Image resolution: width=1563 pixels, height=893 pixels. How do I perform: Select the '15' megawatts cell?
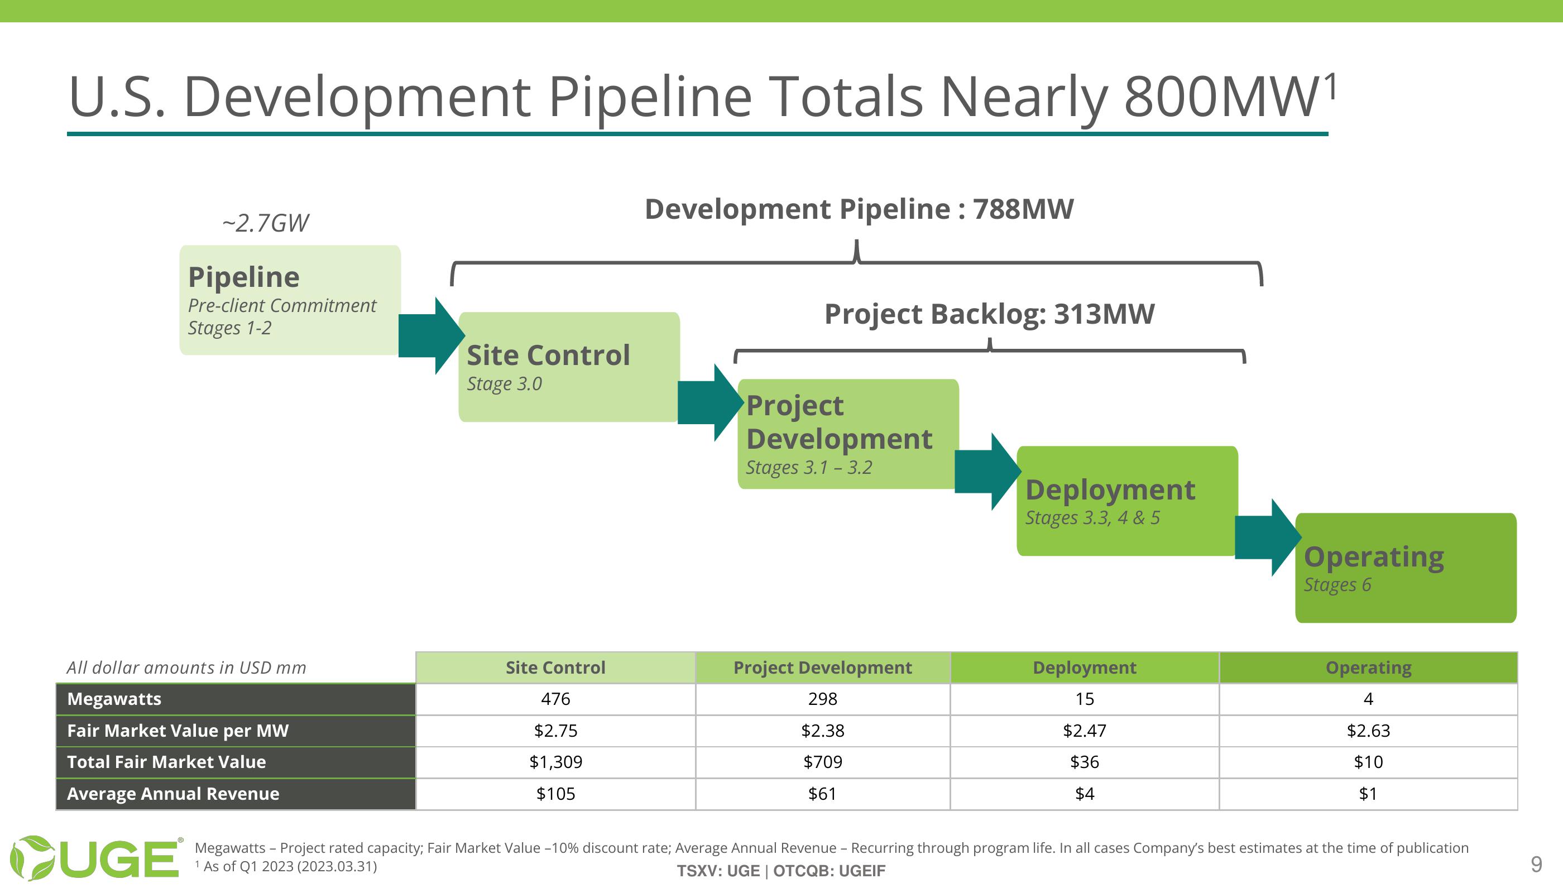(x=1085, y=699)
